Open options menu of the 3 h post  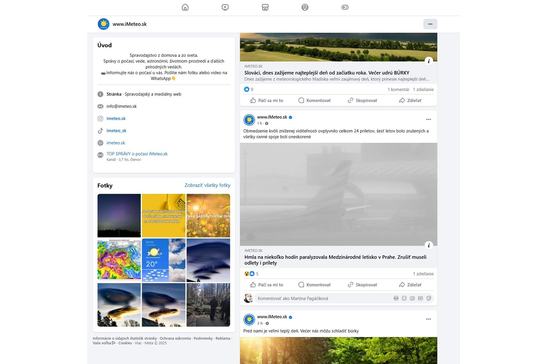(428, 319)
